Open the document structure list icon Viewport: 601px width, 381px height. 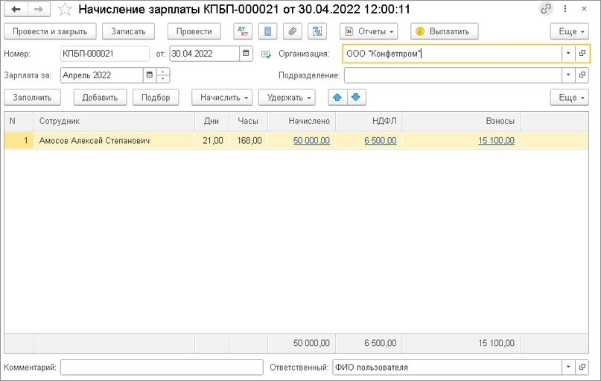267,31
